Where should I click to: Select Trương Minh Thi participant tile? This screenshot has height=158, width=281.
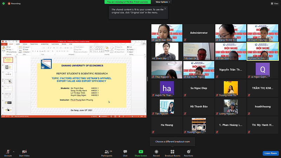[x=231, y=88]
